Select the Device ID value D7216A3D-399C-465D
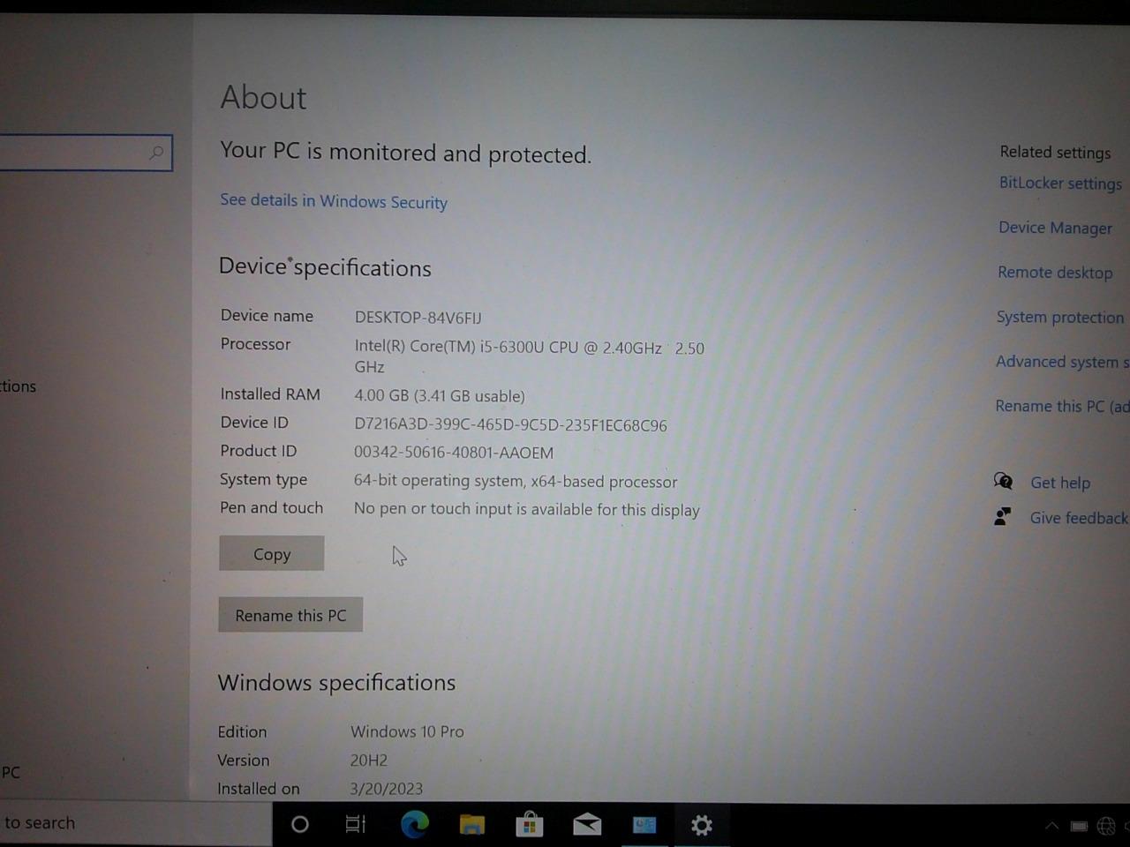This screenshot has height=847, width=1130. point(510,424)
